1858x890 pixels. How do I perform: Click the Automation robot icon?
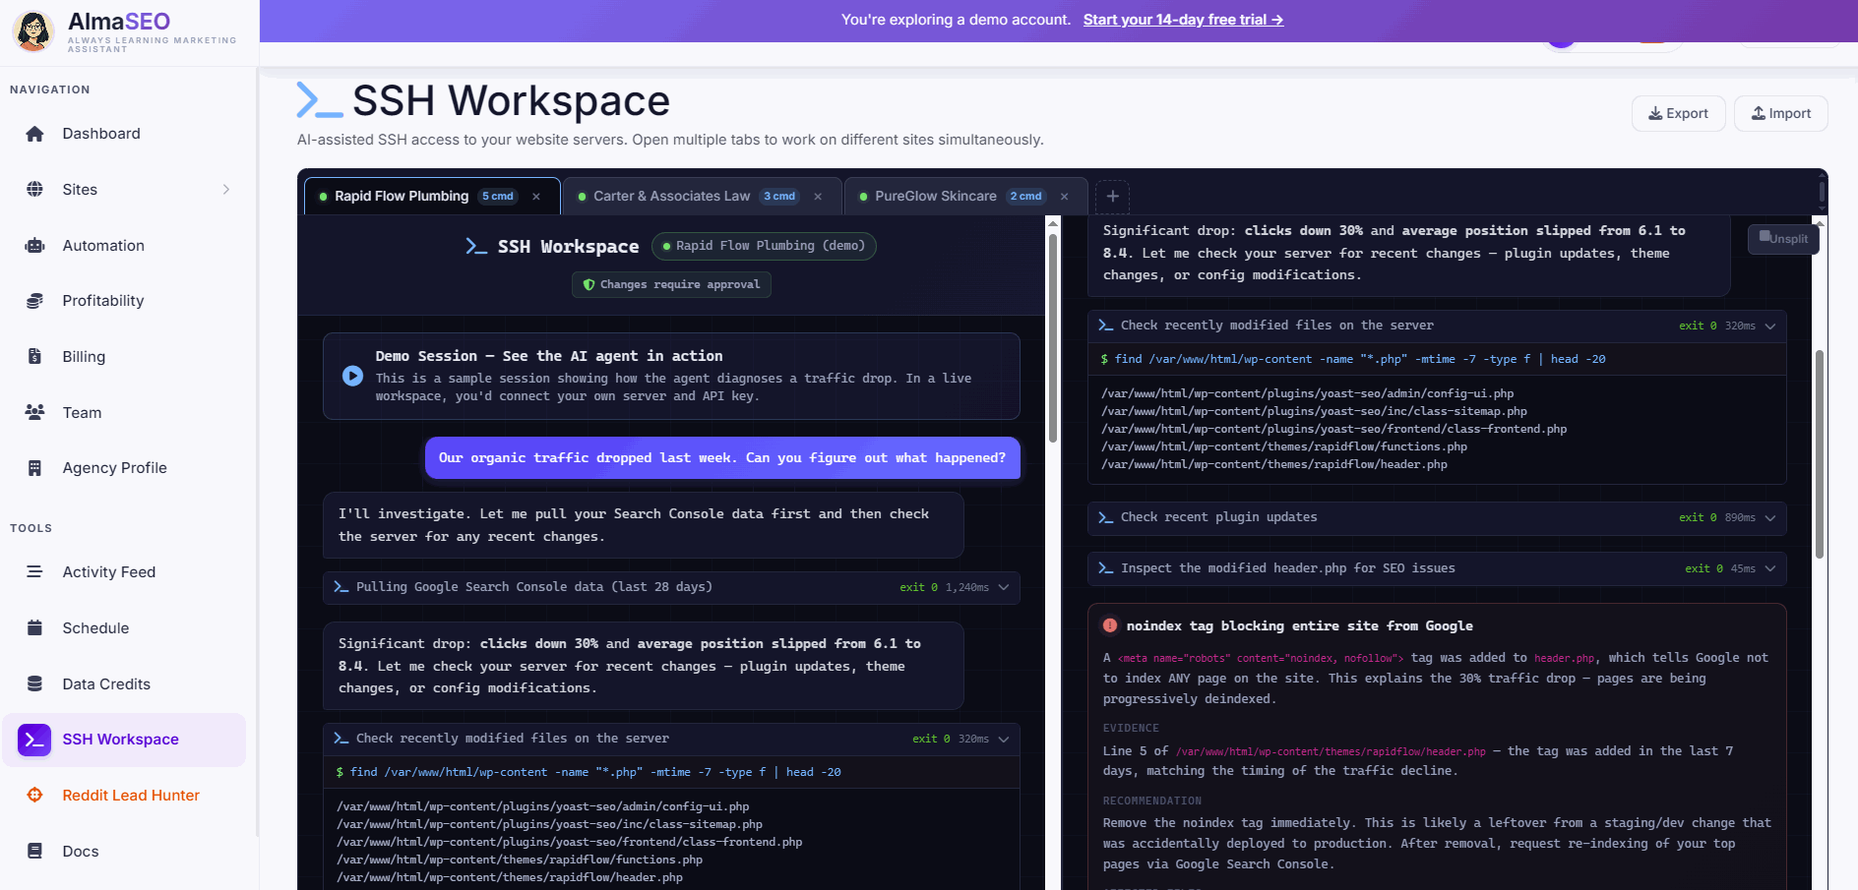[34, 246]
